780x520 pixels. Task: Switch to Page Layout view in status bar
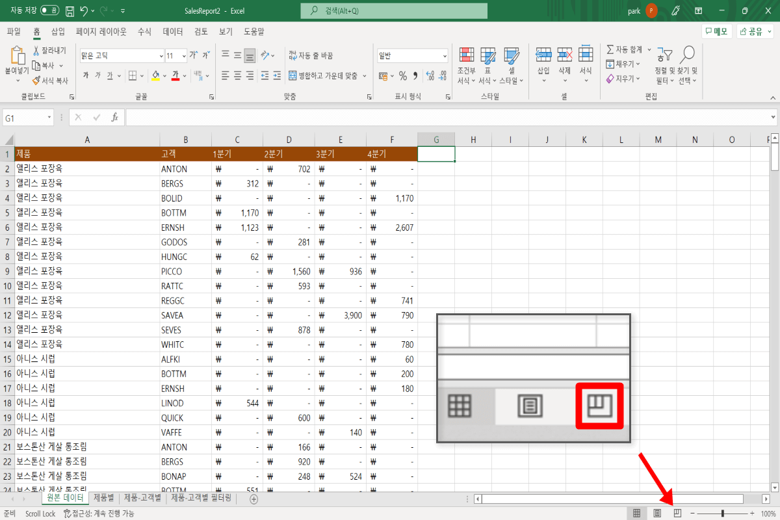click(657, 513)
